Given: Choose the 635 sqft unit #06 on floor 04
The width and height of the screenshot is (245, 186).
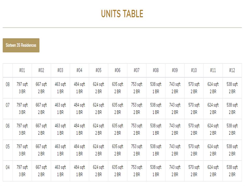Looking at the screenshot, I should pyautogui.click(x=117, y=171).
